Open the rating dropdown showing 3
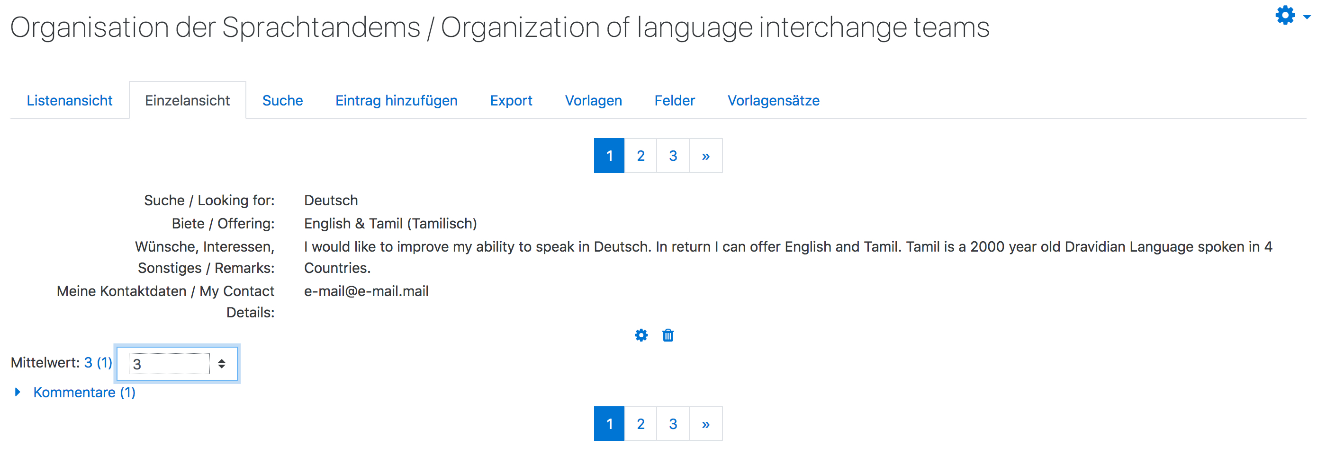Screen dimensions: 1317x455 (177, 364)
